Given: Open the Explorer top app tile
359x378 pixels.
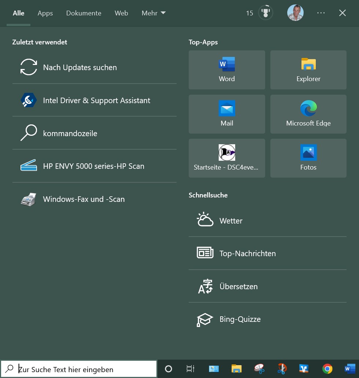Looking at the screenshot, I should (308, 70).
